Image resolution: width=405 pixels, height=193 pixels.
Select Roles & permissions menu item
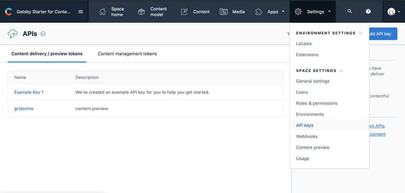[x=316, y=103]
